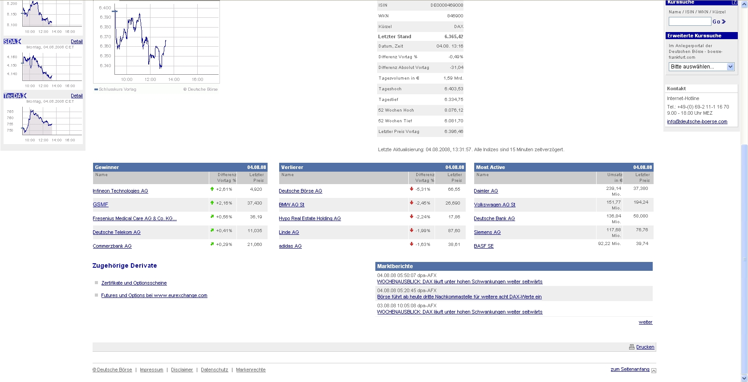Image resolution: width=748 pixels, height=382 pixels.
Task: Expand the Bitte auswählen dropdown
Action: point(730,67)
